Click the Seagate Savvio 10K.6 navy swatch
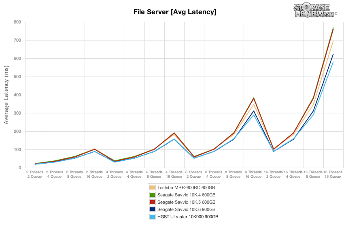The image size is (344, 228). tap(153, 209)
